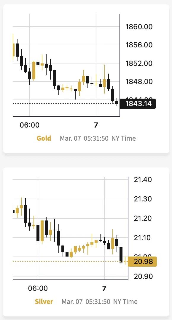Click the silver chart NY Time label
Viewport: 172px width, 320px height.
tap(125, 302)
